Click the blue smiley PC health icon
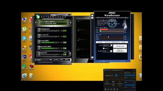 click(116, 75)
